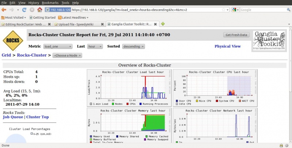This screenshot has width=292, height=148.
Task: Click the Latest Headlines feed icon
Action: (60, 17)
